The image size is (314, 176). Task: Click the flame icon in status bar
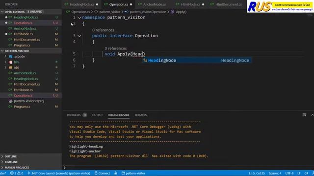(x=116, y=173)
